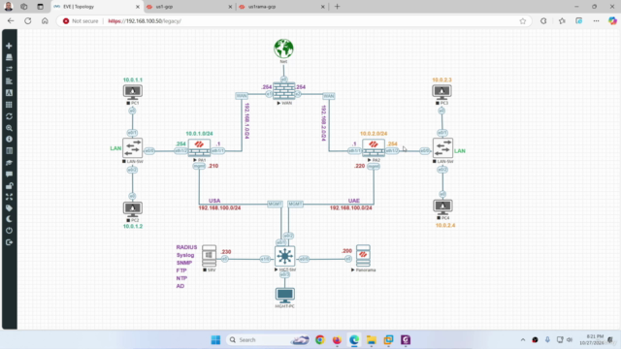Select the MGT-SW management switch node
Viewport: 621px width, 349px height.
[284, 256]
